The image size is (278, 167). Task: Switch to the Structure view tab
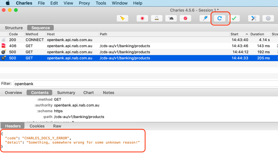tap(14, 28)
